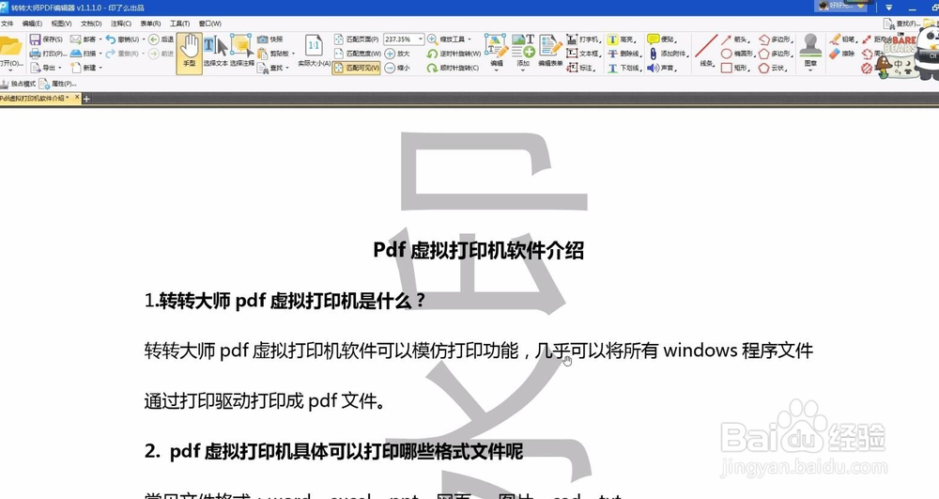
Task: Open the 文档(D) menu
Action: (91, 23)
